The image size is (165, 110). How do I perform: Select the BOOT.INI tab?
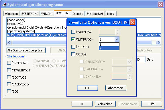[x=63, y=13]
